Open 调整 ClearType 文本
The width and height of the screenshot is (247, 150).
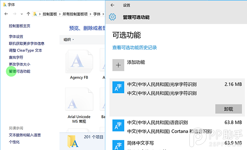(x=26, y=50)
